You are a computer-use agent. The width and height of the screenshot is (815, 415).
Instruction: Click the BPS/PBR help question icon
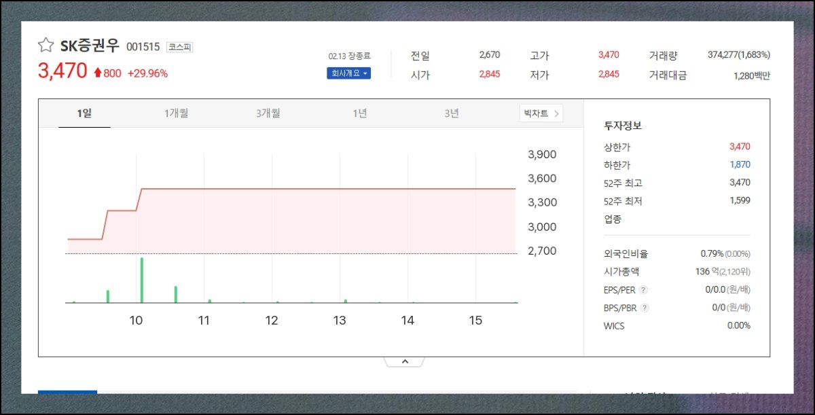click(x=645, y=308)
